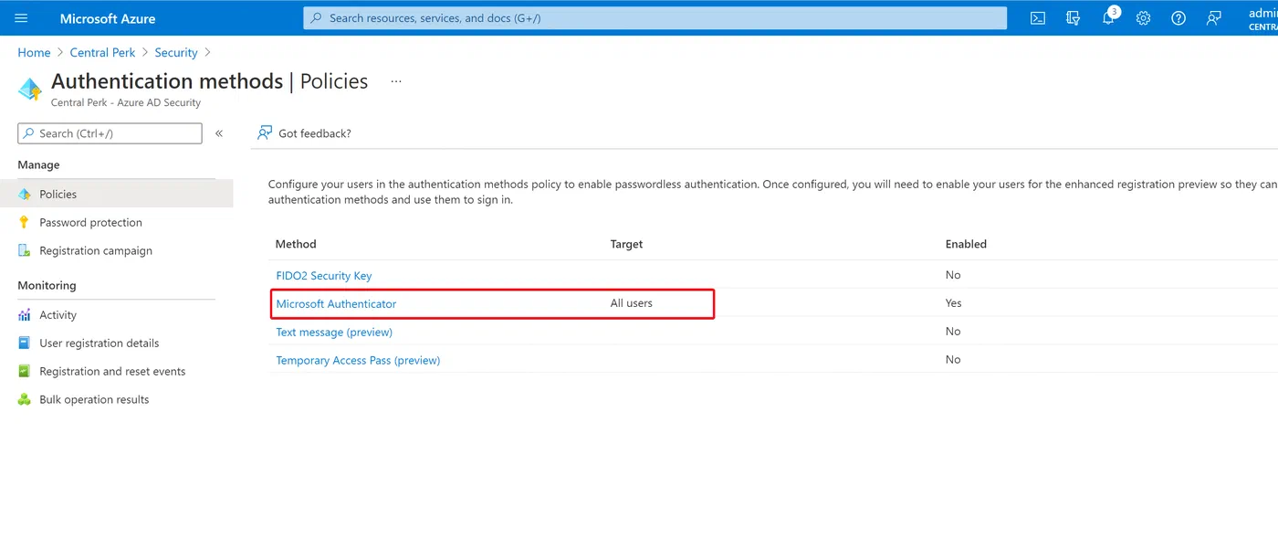Go to Security in the breadcrumb

click(176, 53)
